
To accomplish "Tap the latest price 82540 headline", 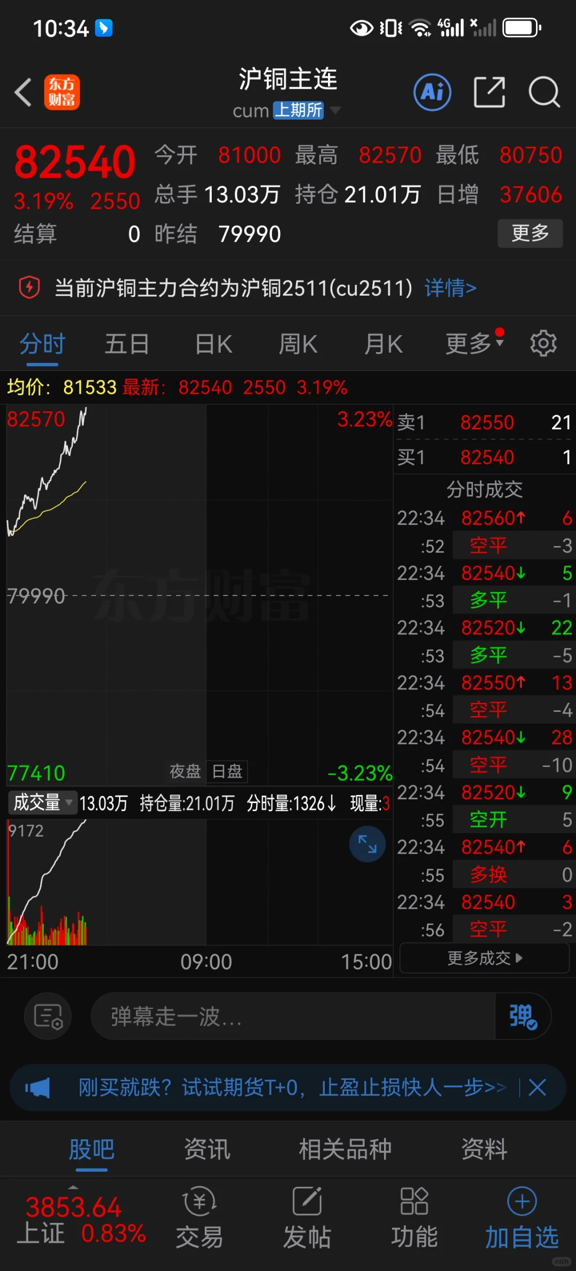I will [x=75, y=162].
